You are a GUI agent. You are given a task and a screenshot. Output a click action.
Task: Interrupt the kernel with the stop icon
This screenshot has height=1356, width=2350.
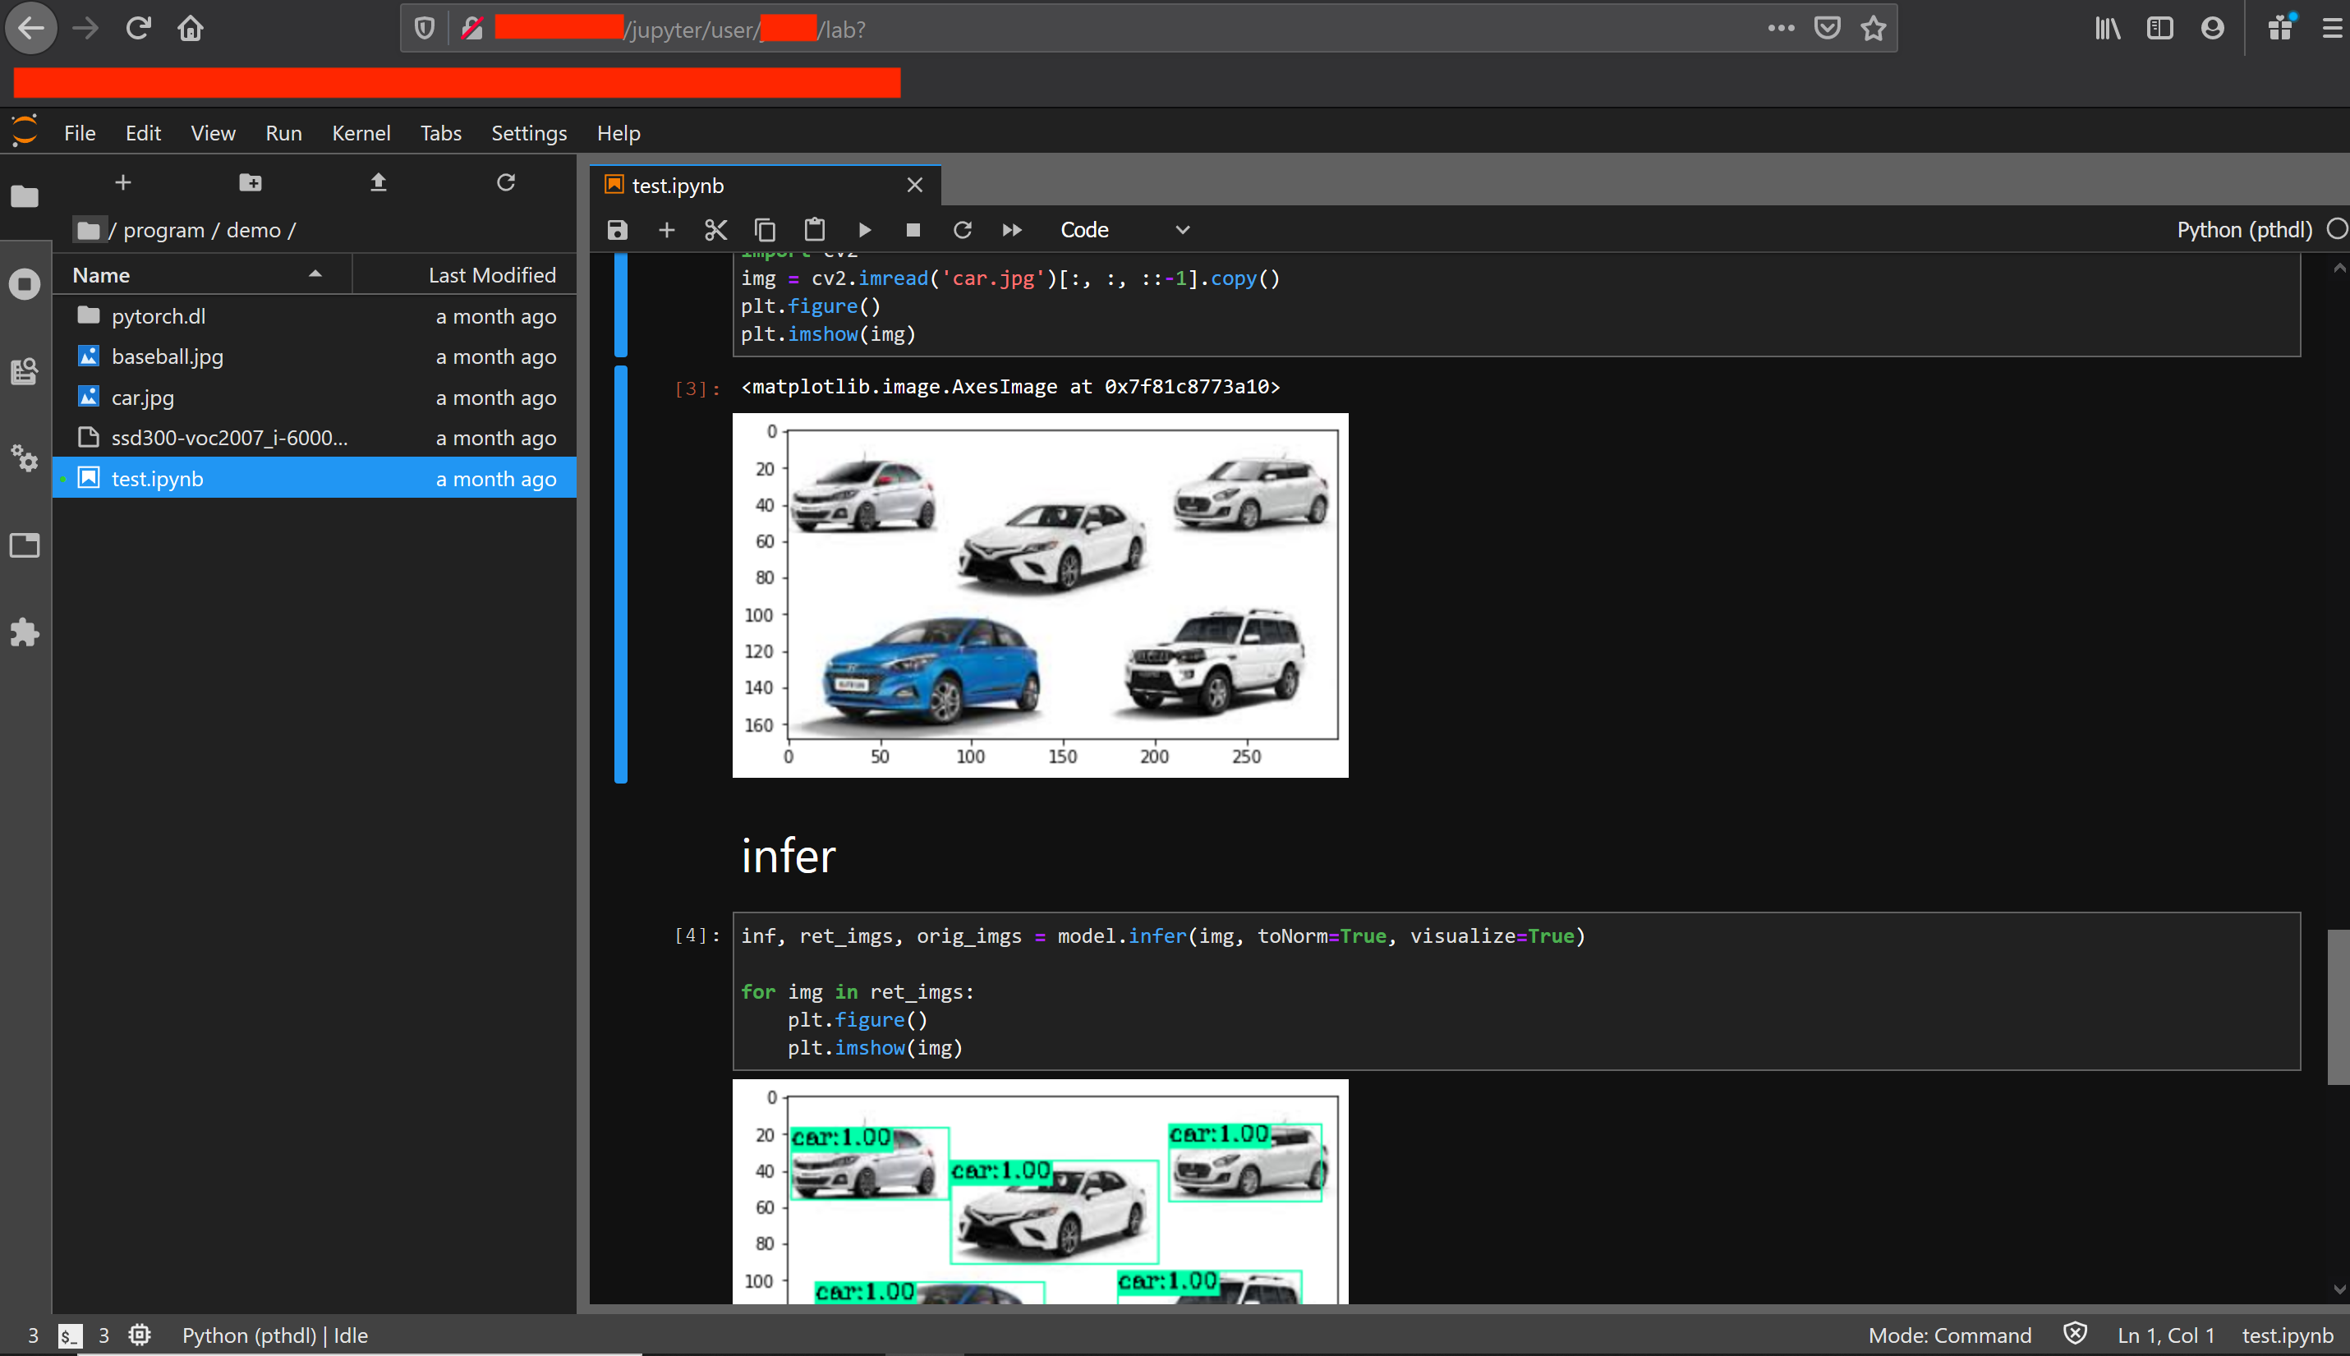(913, 230)
